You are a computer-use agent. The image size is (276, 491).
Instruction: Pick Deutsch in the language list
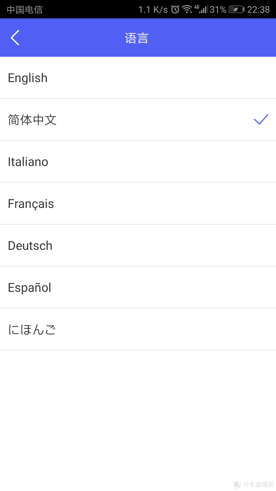click(138, 245)
